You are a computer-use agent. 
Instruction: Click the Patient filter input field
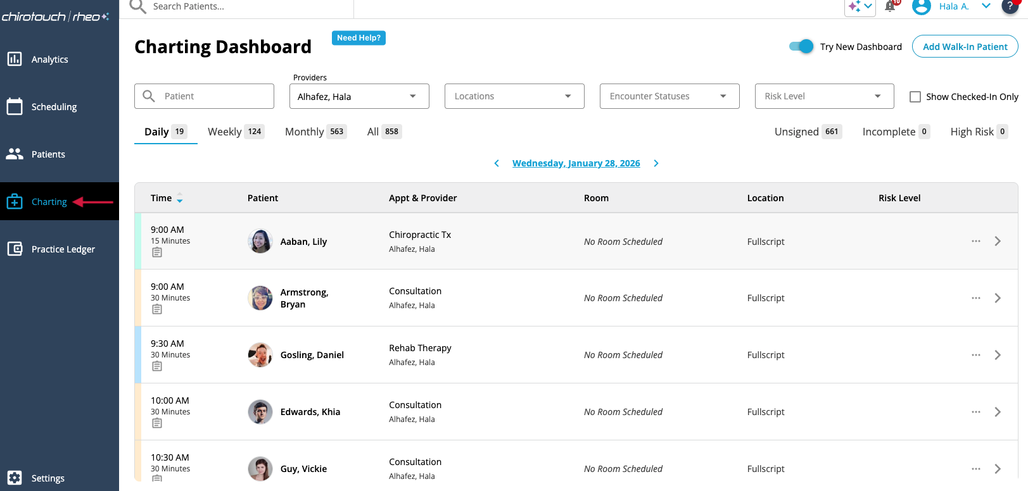point(213,96)
